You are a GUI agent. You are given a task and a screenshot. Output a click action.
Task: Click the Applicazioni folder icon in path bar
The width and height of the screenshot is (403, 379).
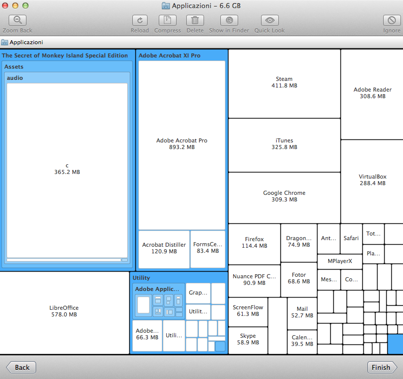click(x=5, y=42)
